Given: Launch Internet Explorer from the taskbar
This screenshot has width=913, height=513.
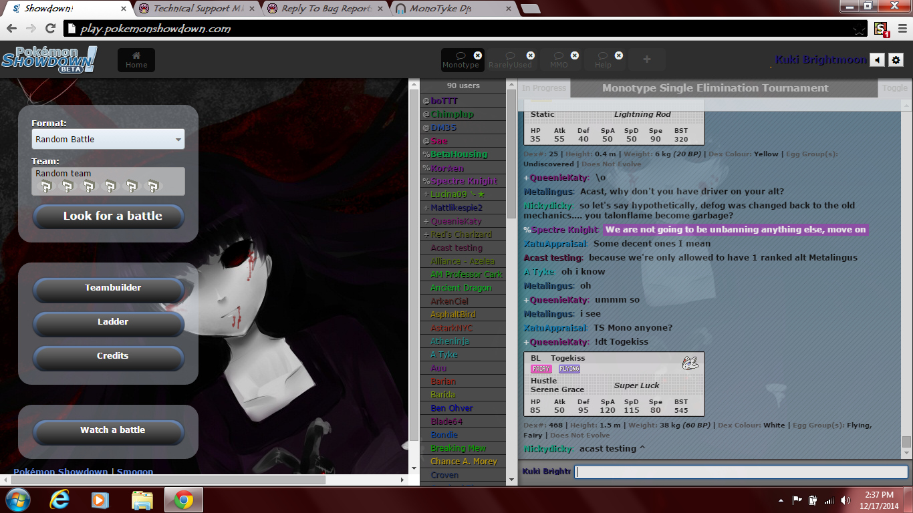Looking at the screenshot, I should pyautogui.click(x=60, y=500).
